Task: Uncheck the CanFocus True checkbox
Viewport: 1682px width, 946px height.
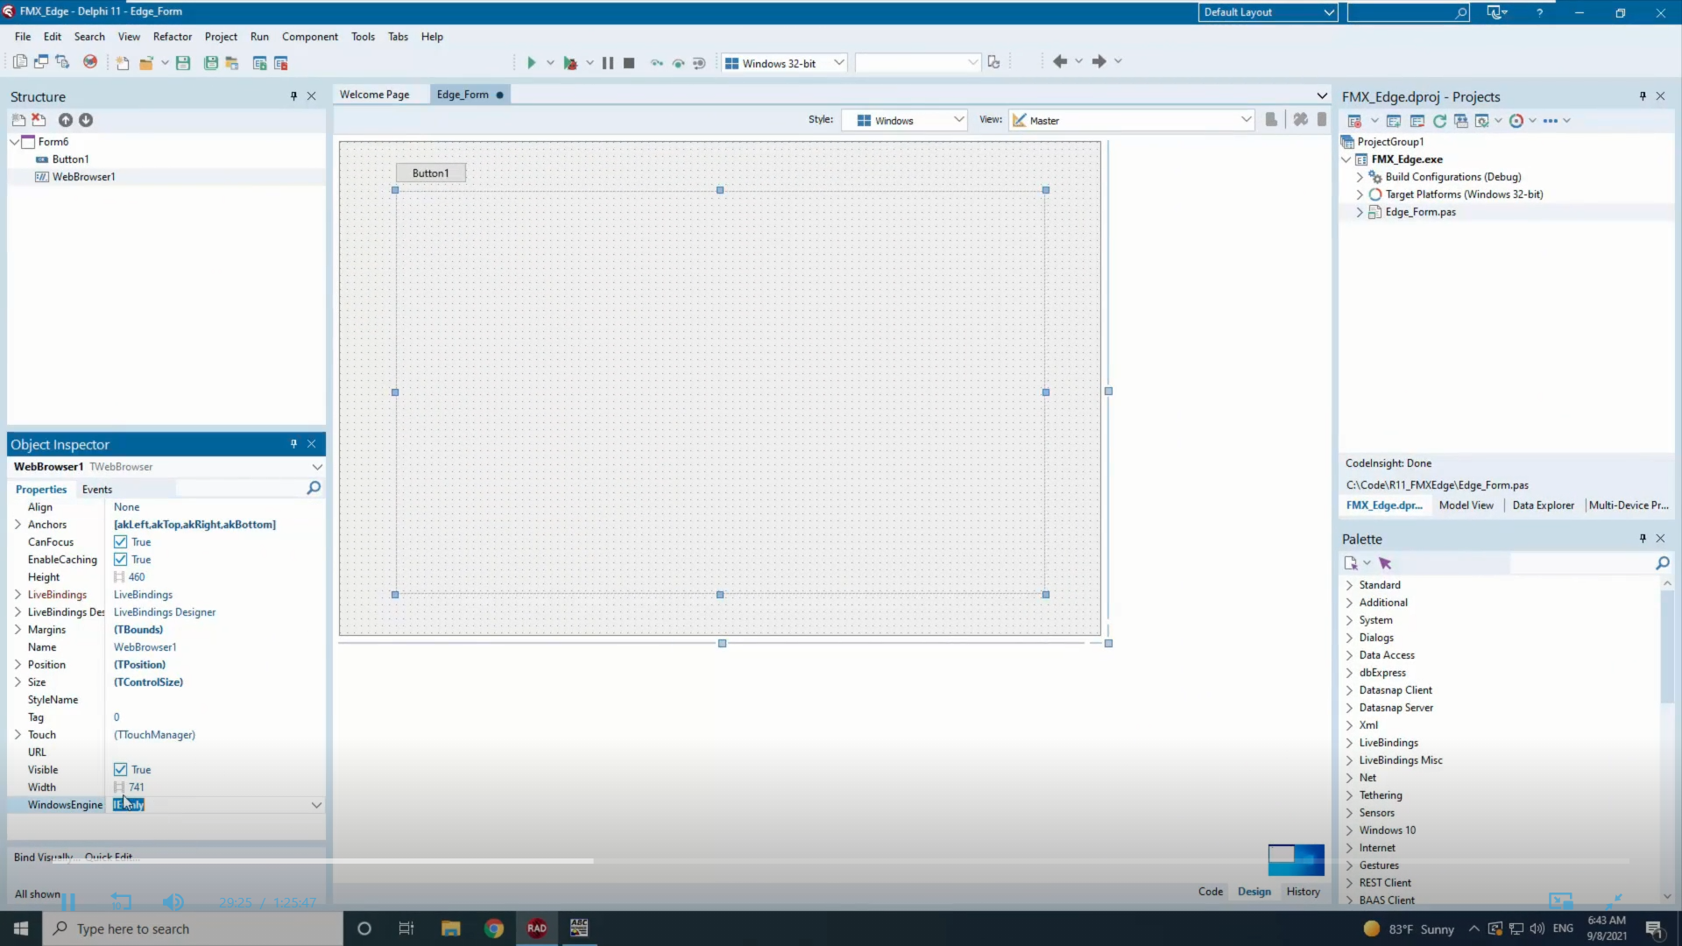Action: click(x=121, y=542)
